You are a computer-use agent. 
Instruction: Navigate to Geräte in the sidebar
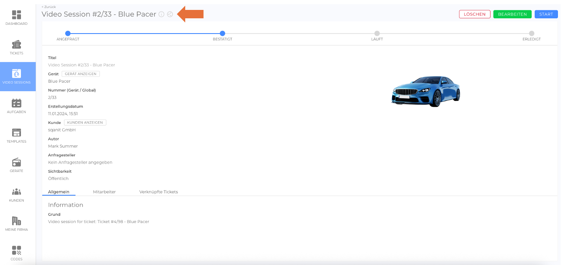16,162
